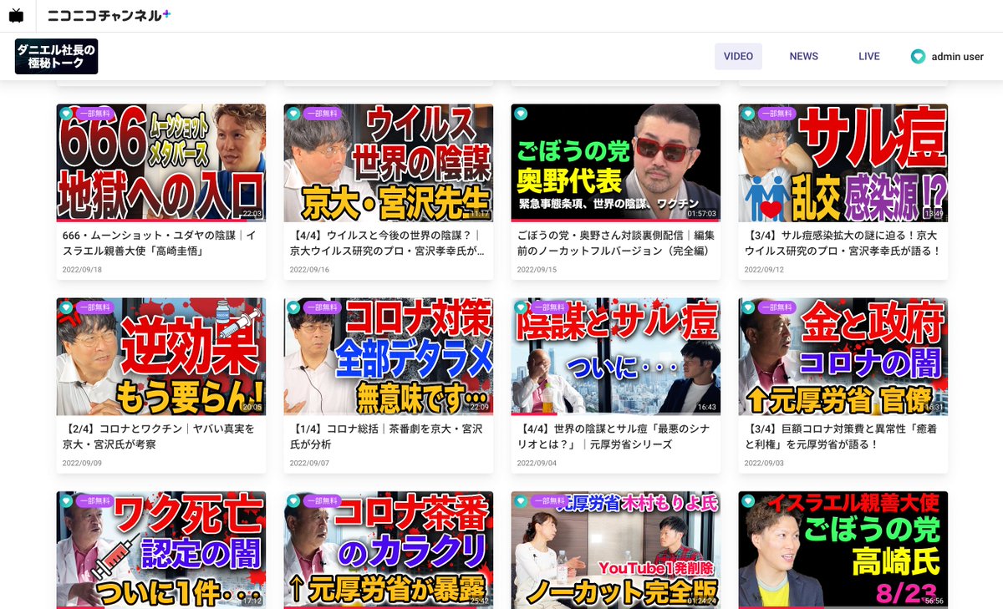Switch to the NEWS tab
This screenshot has height=609, width=1003.
pyautogui.click(x=804, y=57)
